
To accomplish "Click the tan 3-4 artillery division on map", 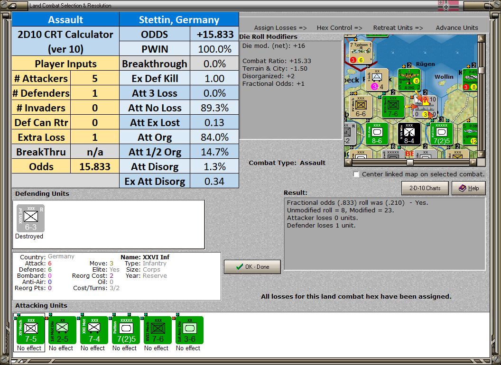I will pyautogui.click(x=377, y=80).
